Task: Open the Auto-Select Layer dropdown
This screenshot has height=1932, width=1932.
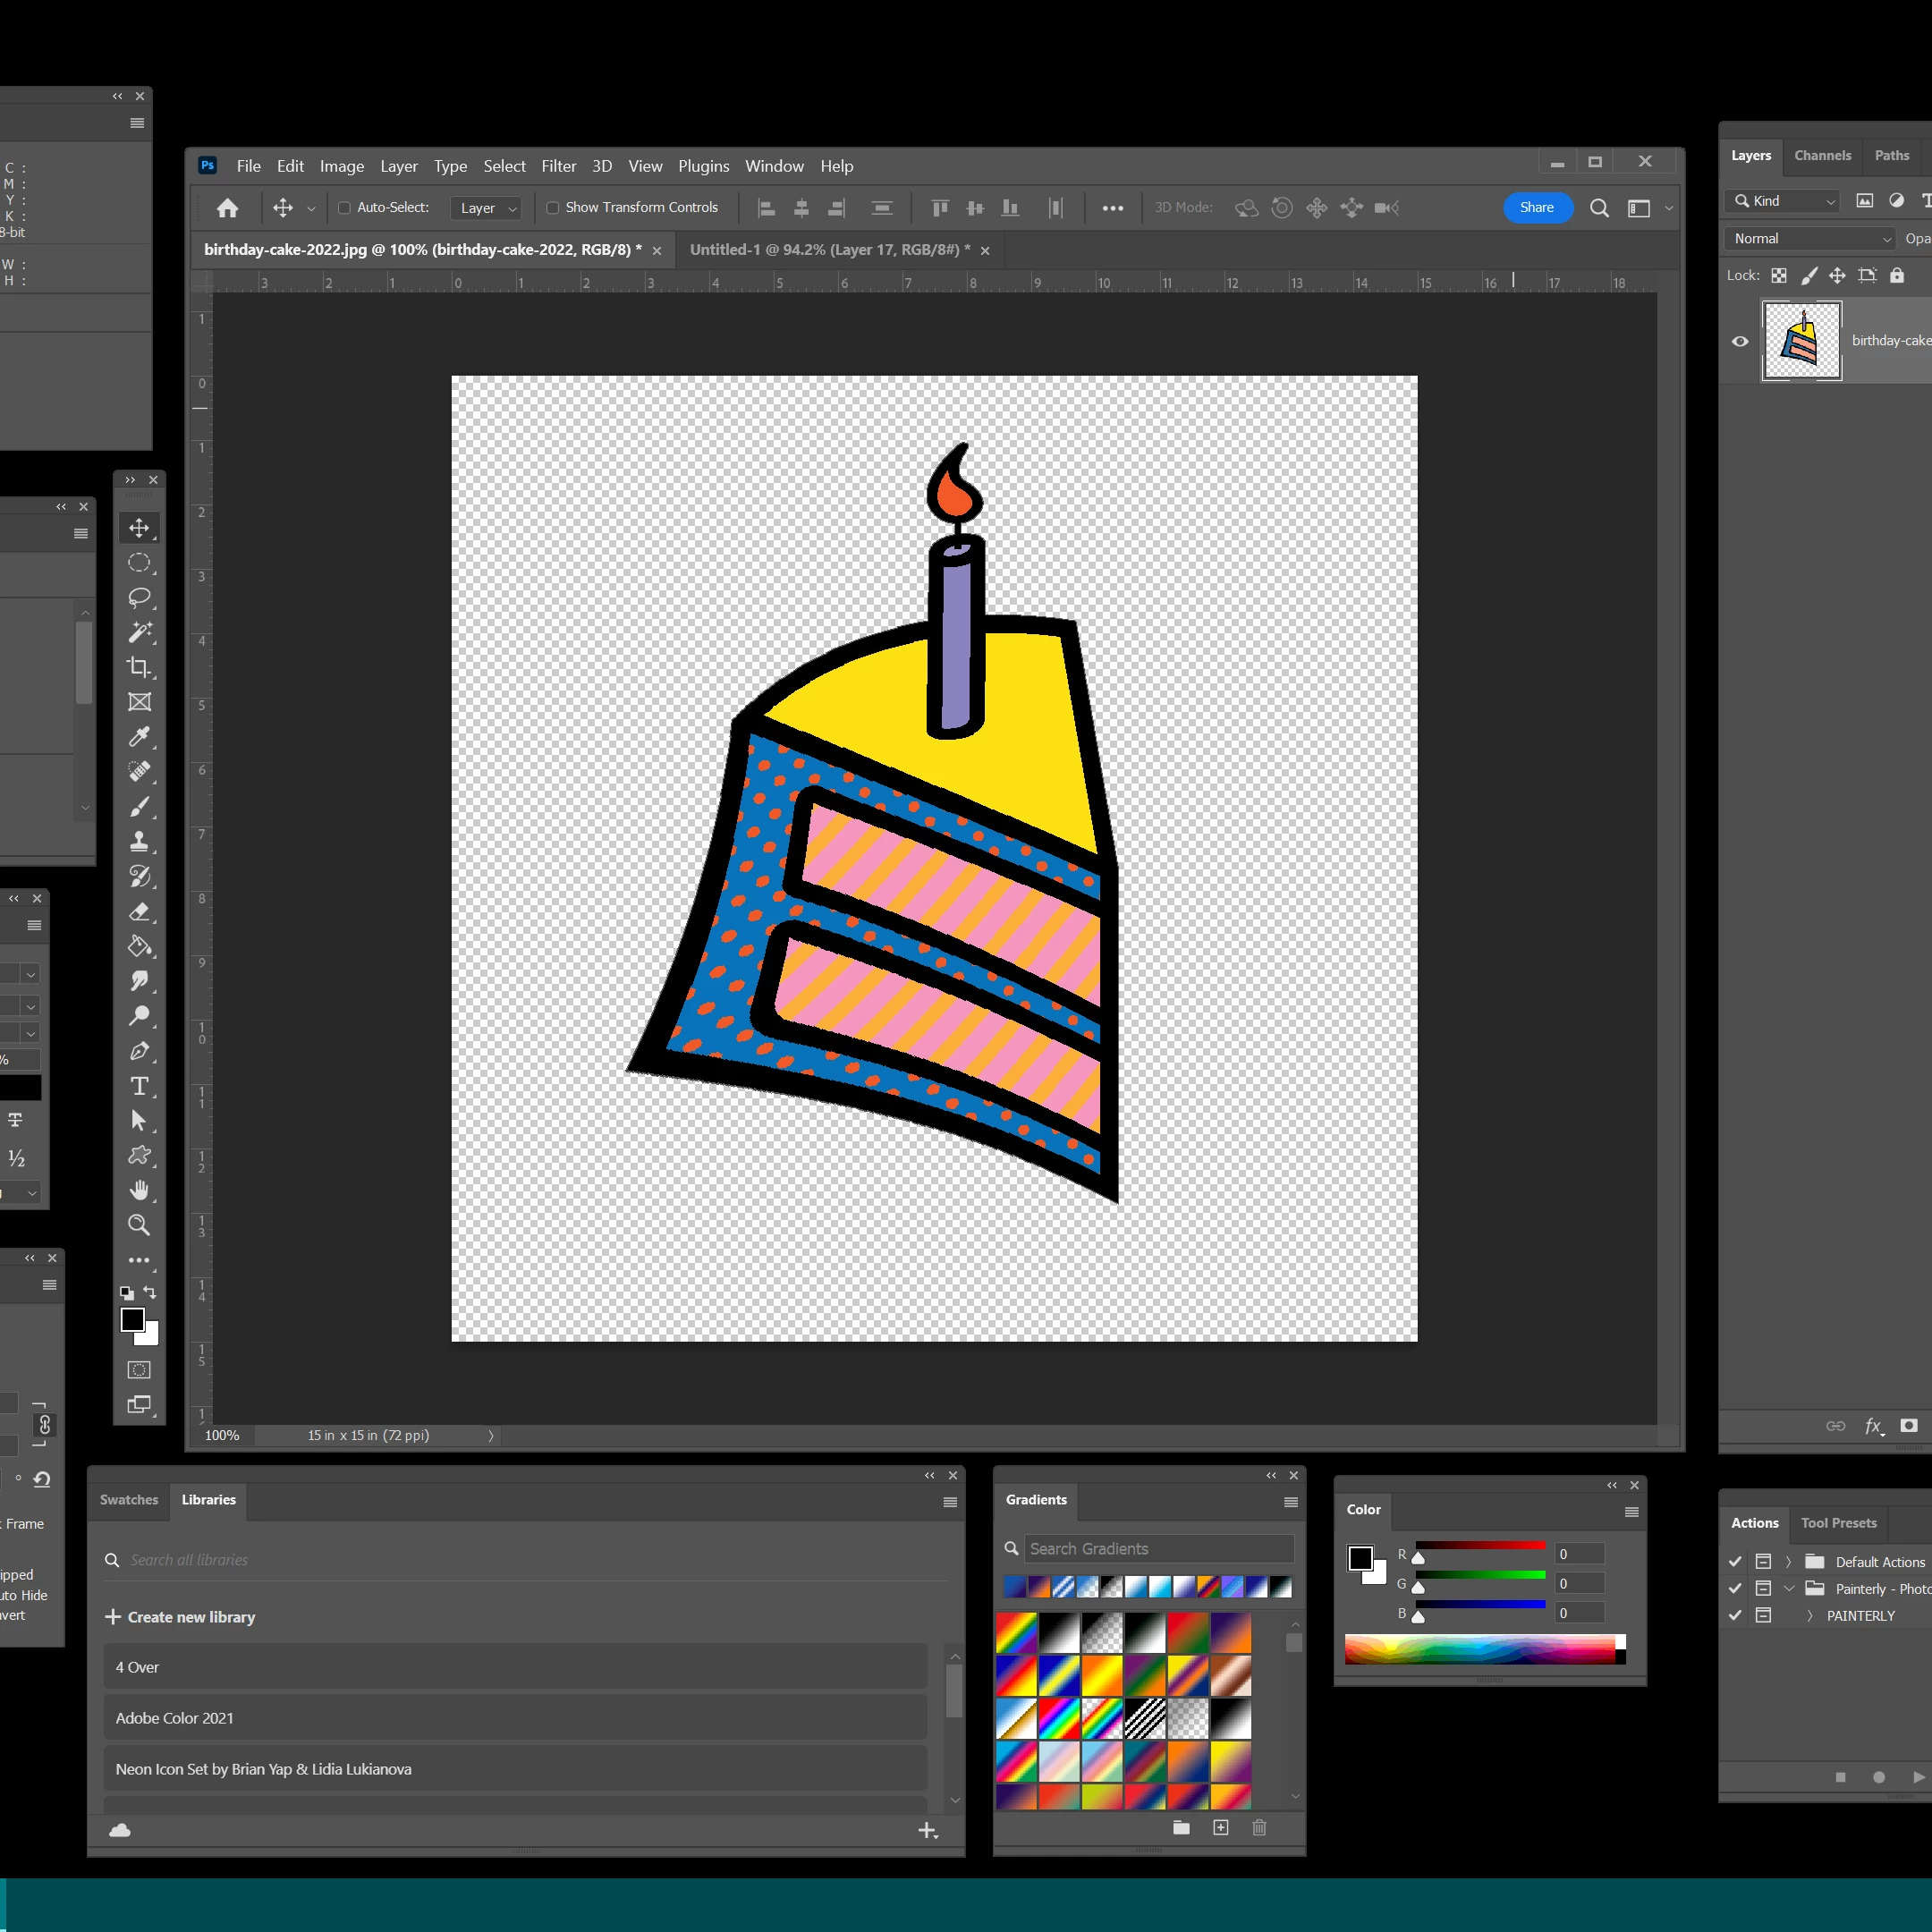Action: (487, 208)
